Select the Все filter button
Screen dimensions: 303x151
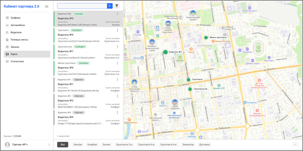[63, 145]
